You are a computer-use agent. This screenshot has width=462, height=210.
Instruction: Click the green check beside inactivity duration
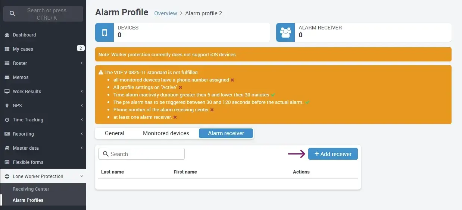[273, 95]
